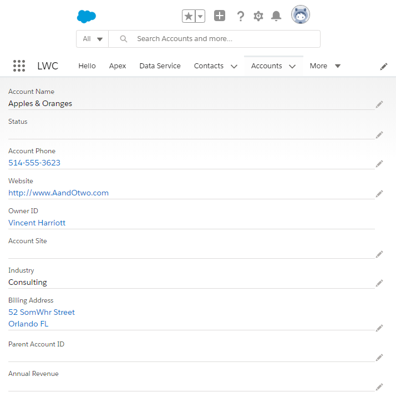Switch to the Contacts tab

(209, 66)
